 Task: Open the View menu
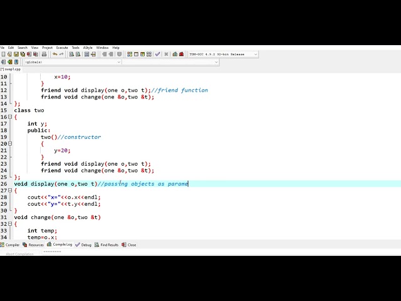click(x=34, y=48)
